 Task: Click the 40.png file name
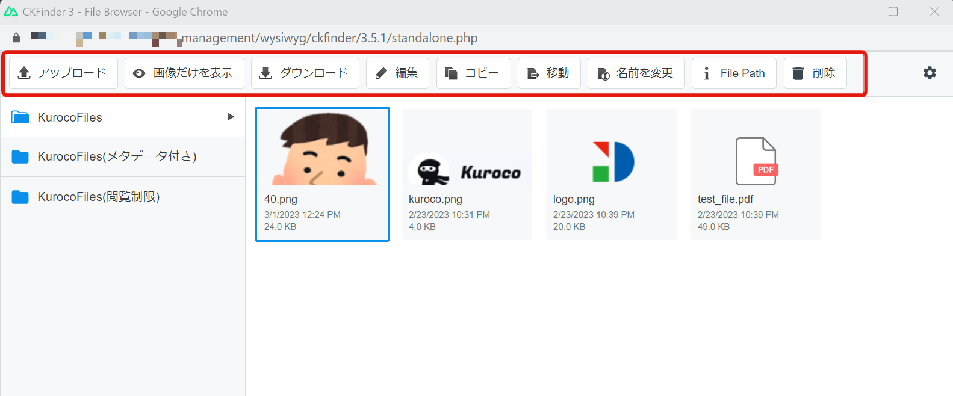click(281, 199)
